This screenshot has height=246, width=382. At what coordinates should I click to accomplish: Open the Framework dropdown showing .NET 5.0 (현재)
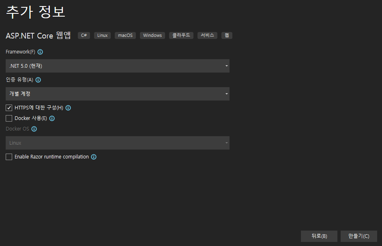pos(118,66)
